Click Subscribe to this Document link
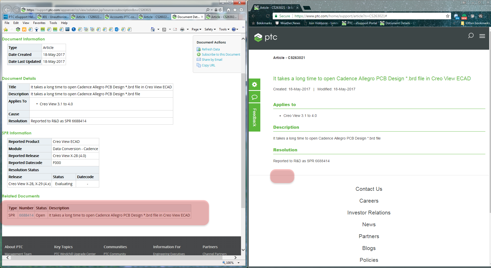The height and width of the screenshot is (268, 491). [x=221, y=54]
